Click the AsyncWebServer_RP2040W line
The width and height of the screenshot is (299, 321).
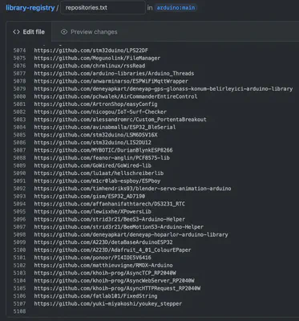tap(114, 281)
